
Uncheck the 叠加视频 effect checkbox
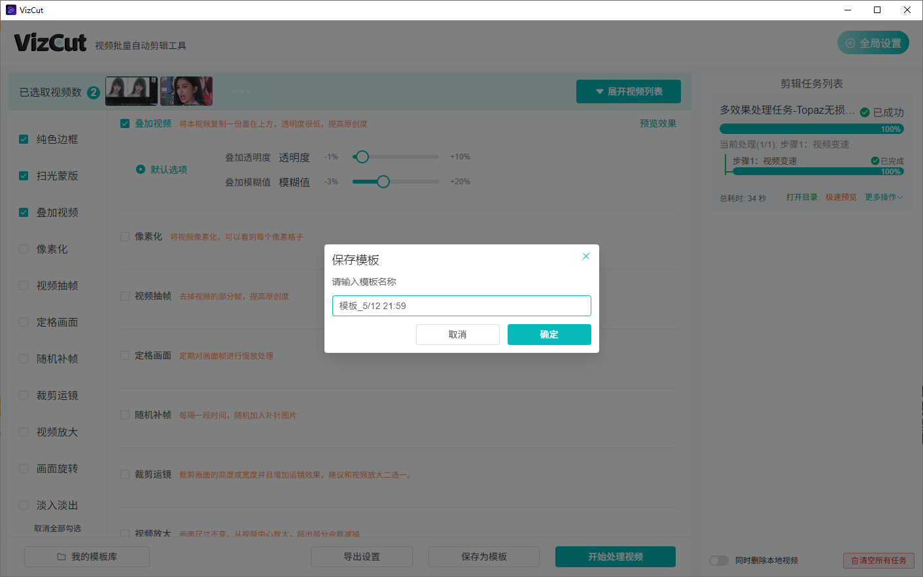click(124, 123)
